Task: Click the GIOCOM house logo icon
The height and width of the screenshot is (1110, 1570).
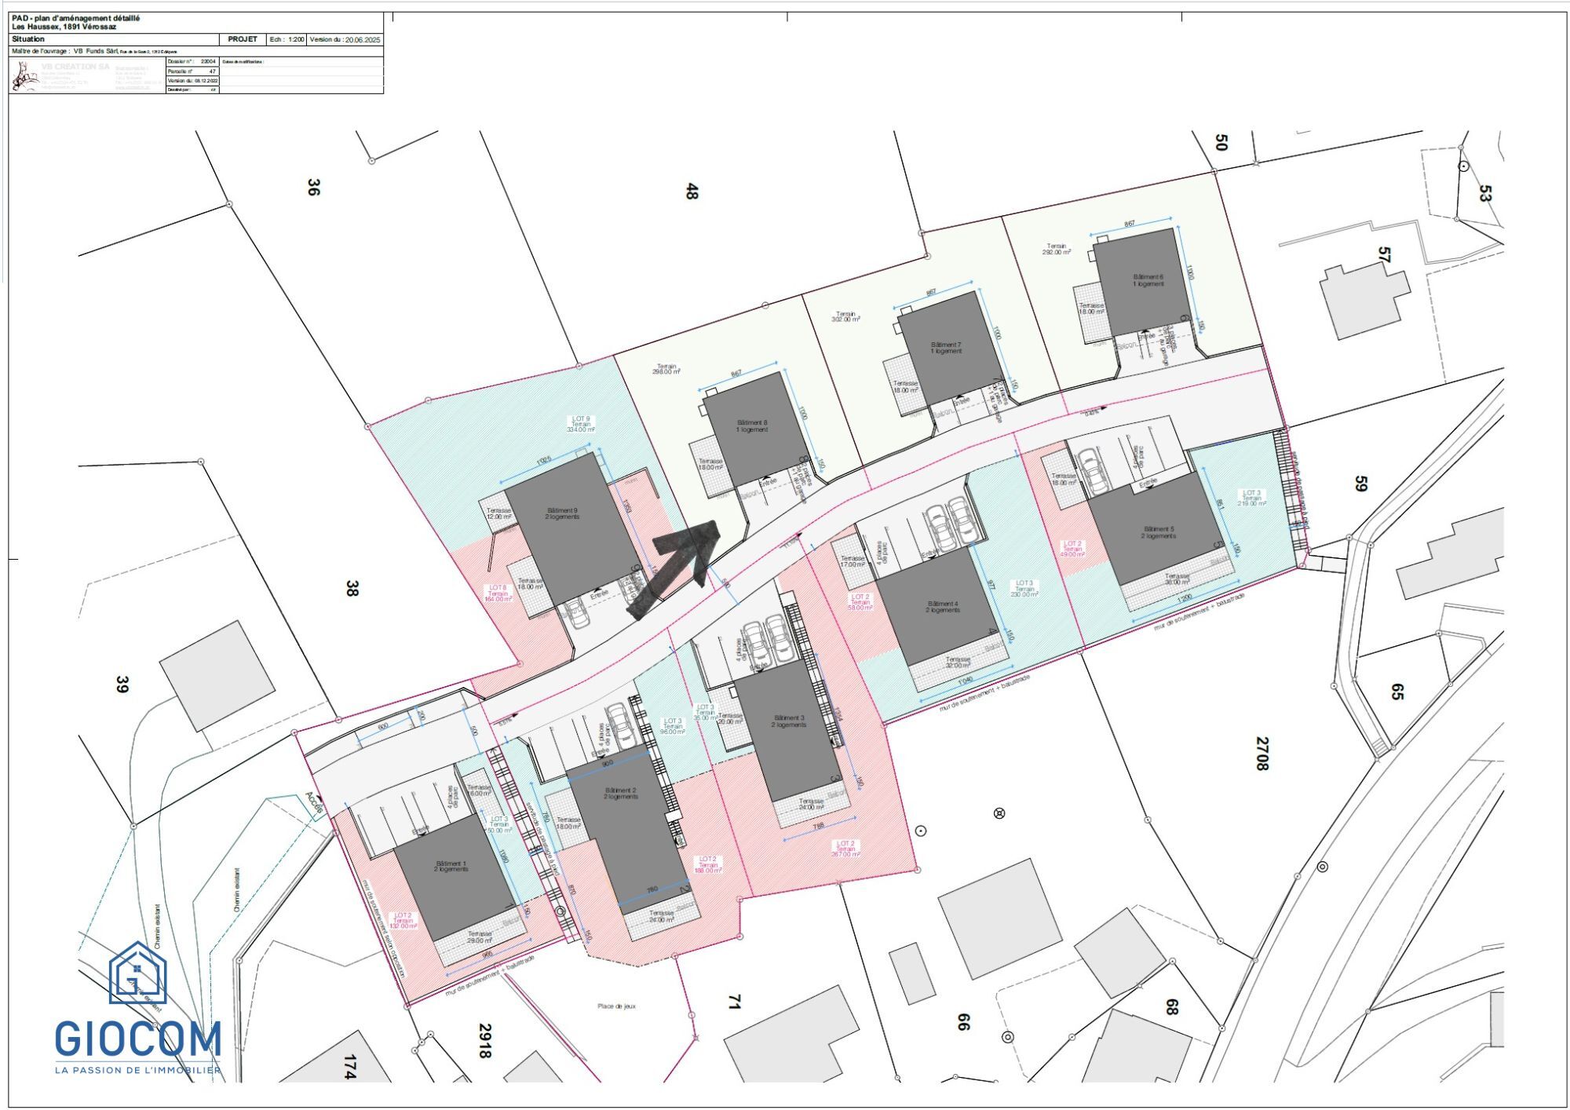Action: [137, 973]
